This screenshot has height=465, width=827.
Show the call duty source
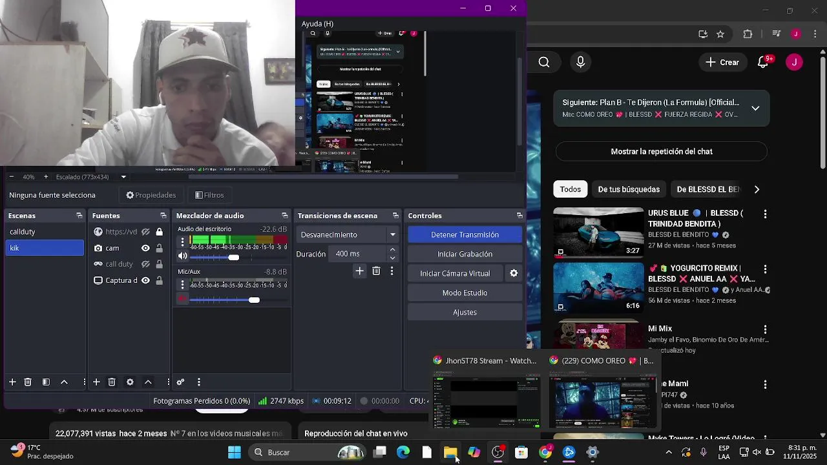[146, 264]
